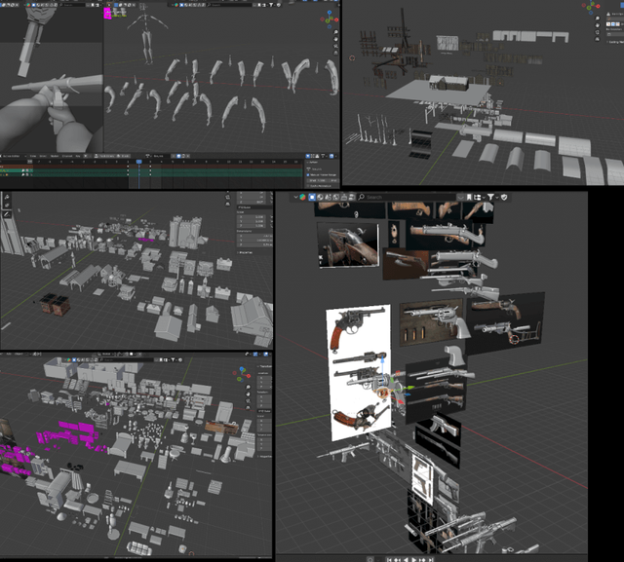The width and height of the screenshot is (624, 562).
Task: Toggle the first channel visibility icon in dope sheet
Action: tap(23, 168)
